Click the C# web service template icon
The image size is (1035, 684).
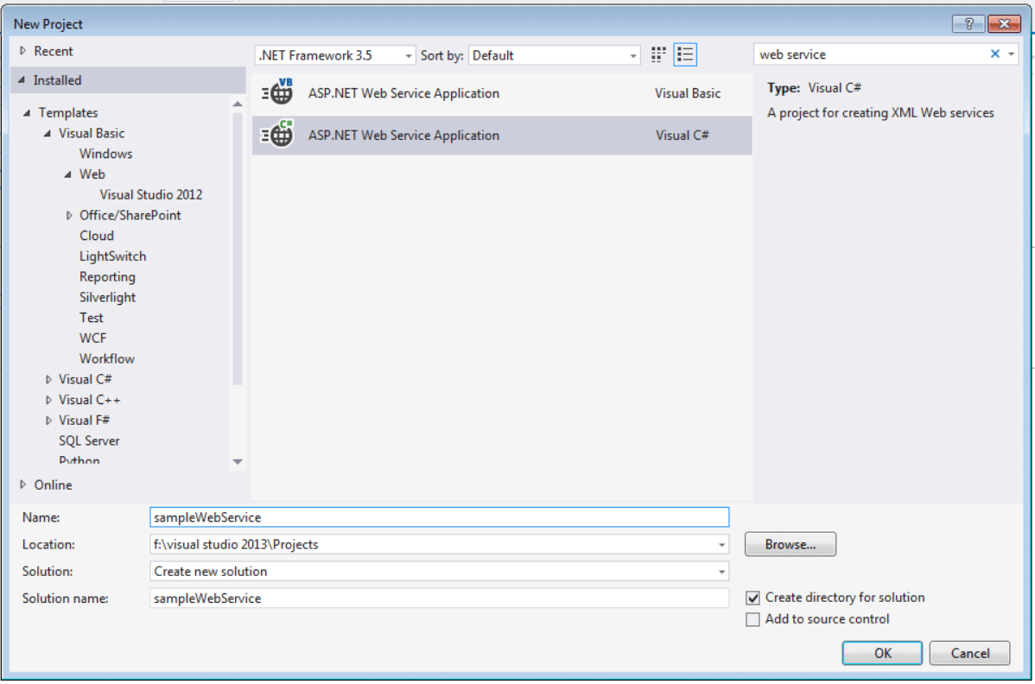[x=278, y=135]
